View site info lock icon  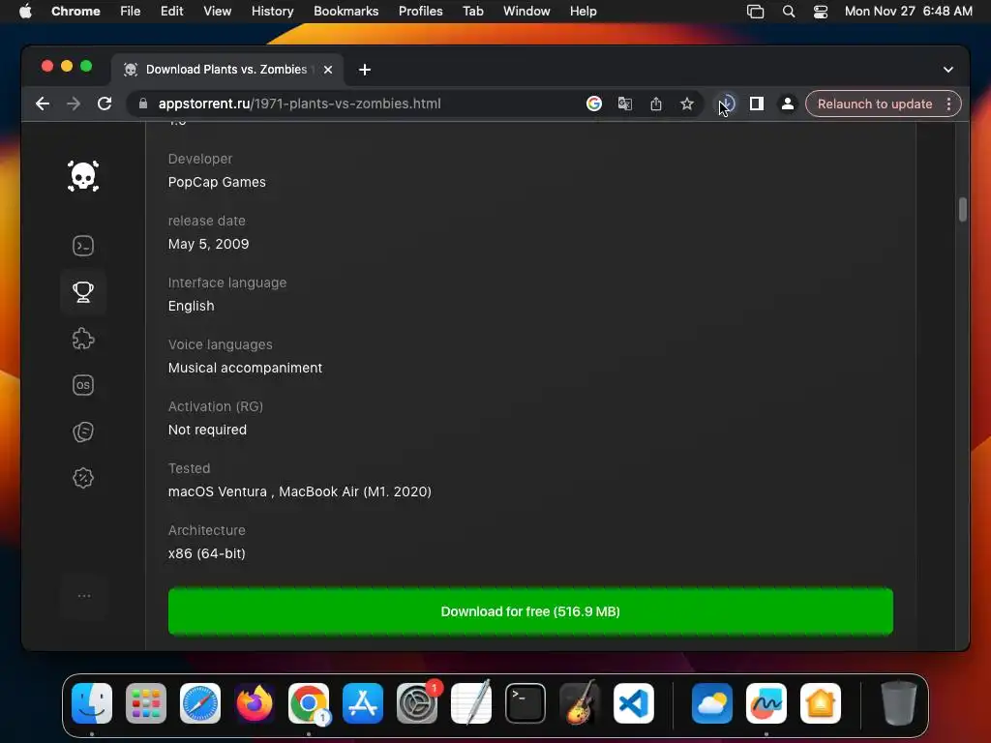[x=143, y=104]
